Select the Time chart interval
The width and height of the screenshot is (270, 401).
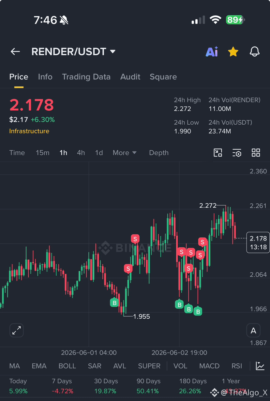17,153
